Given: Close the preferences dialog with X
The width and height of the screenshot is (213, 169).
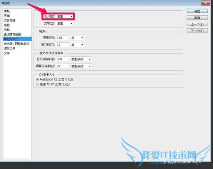Looking at the screenshot, I should [205, 3].
